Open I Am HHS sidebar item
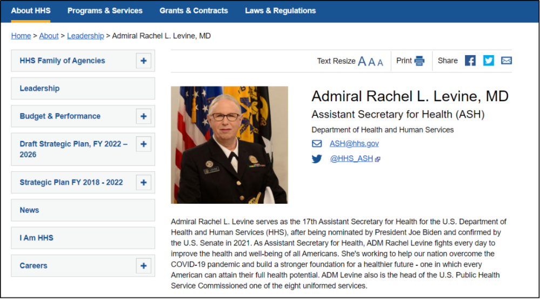This screenshot has height=299, width=540. coord(83,238)
